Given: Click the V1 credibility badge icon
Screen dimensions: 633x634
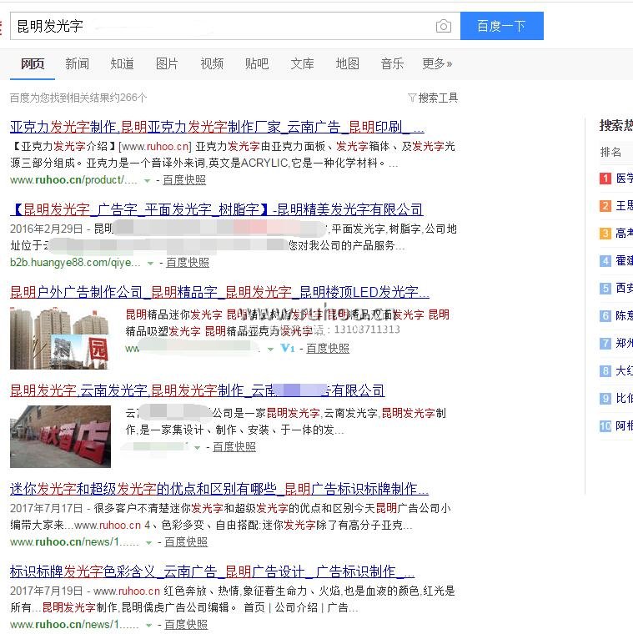Looking at the screenshot, I should pyautogui.click(x=288, y=348).
